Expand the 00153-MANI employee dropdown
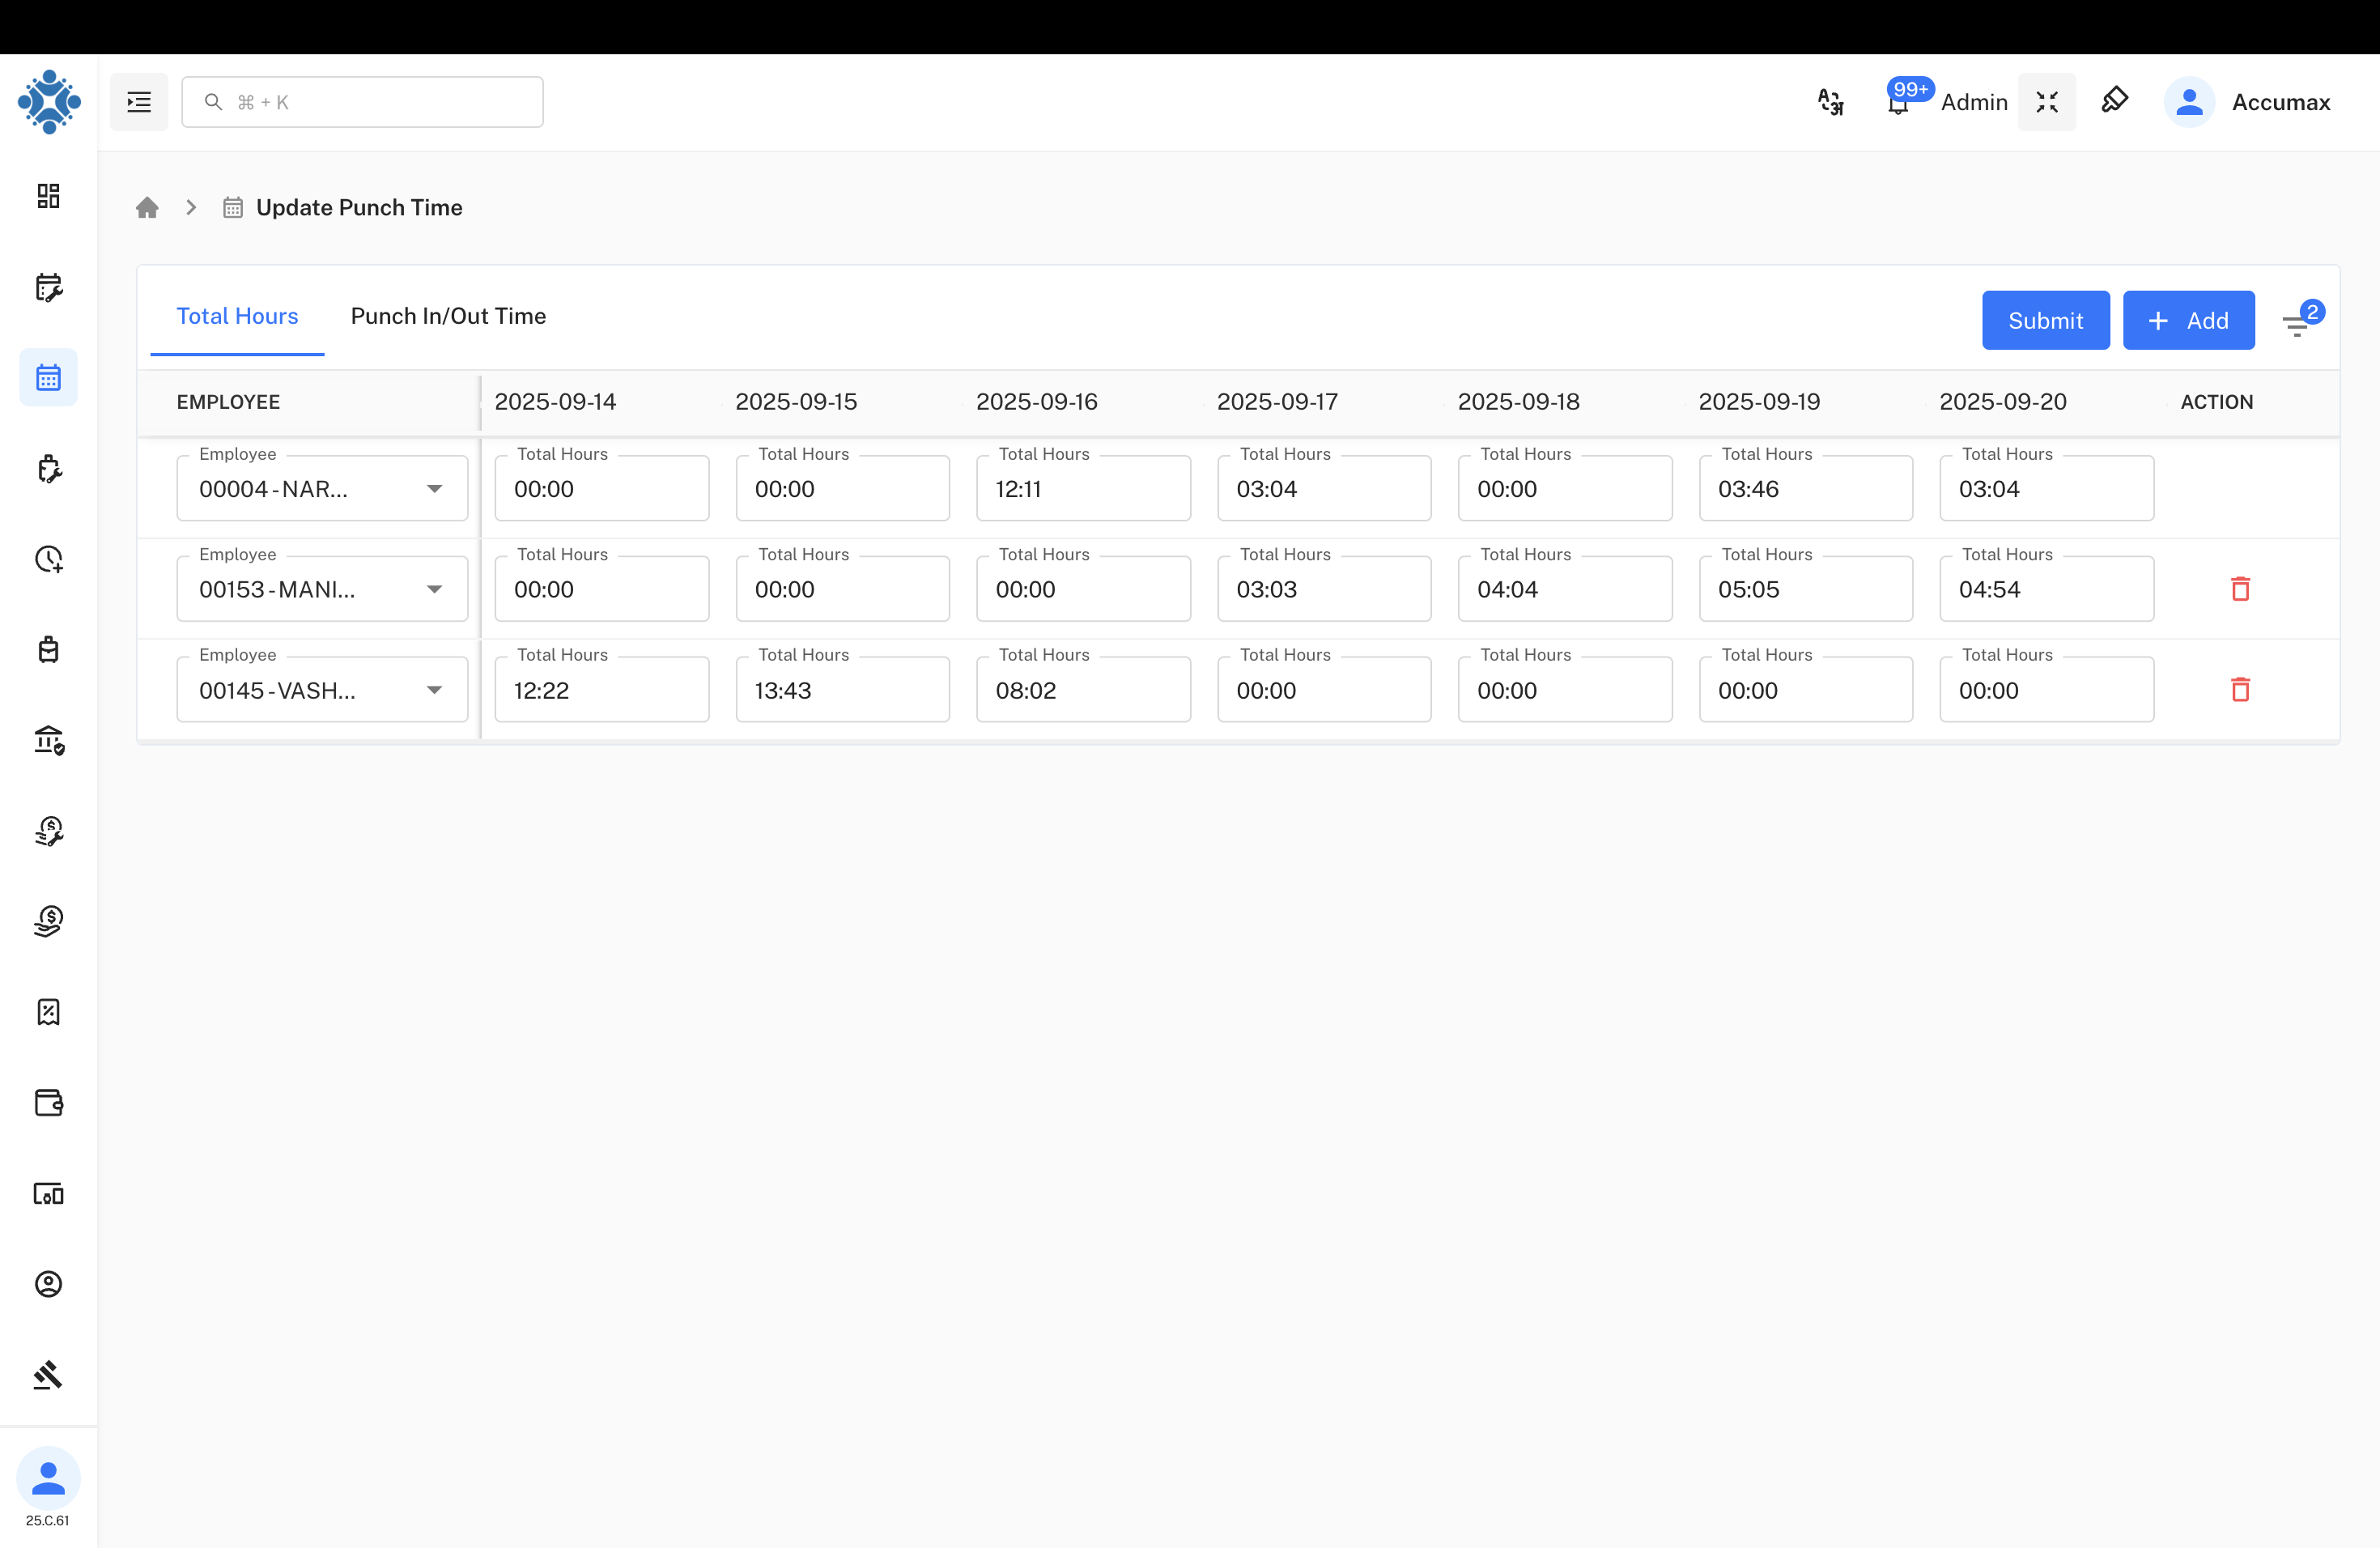Image resolution: width=2380 pixels, height=1548 pixels. (x=434, y=589)
